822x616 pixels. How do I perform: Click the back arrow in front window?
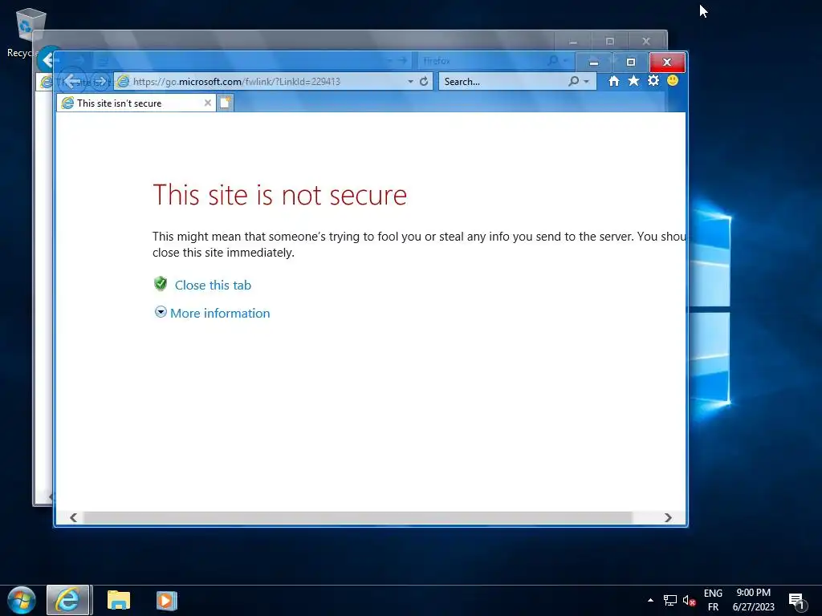click(x=73, y=81)
